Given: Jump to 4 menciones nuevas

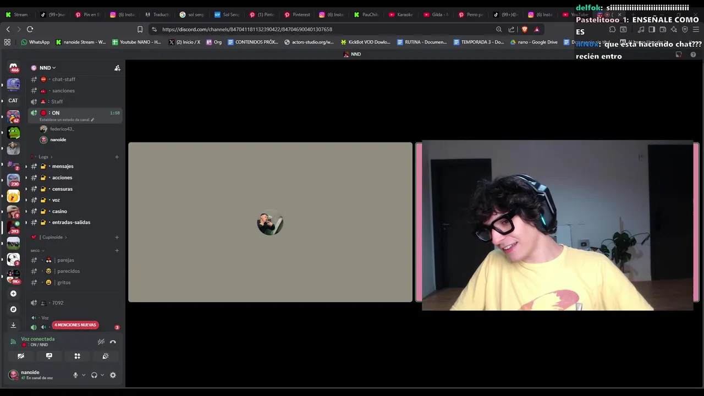Looking at the screenshot, I should [x=75, y=325].
